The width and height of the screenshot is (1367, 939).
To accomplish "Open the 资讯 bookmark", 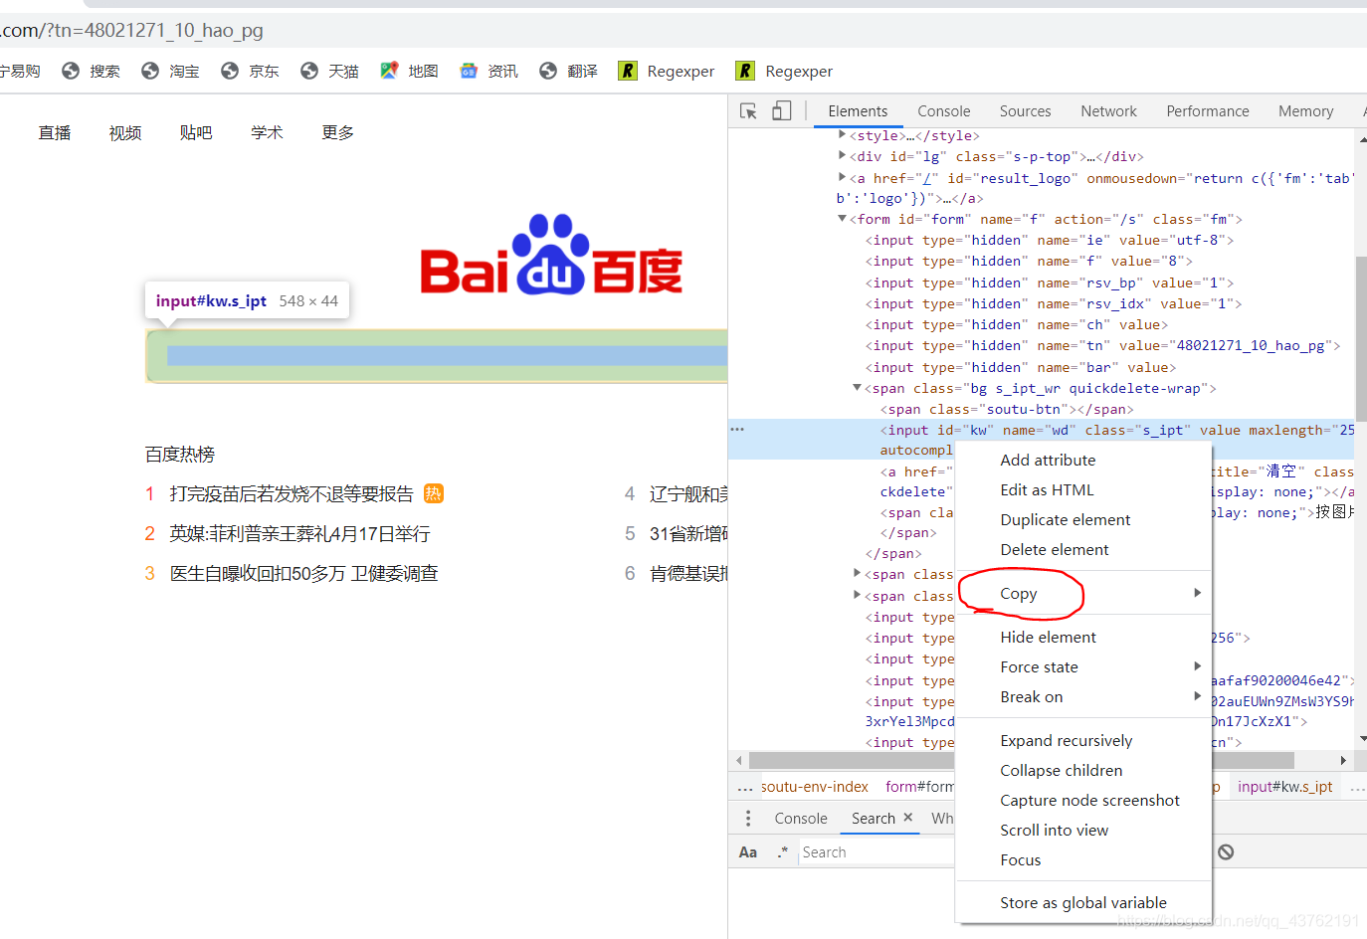I will [489, 71].
